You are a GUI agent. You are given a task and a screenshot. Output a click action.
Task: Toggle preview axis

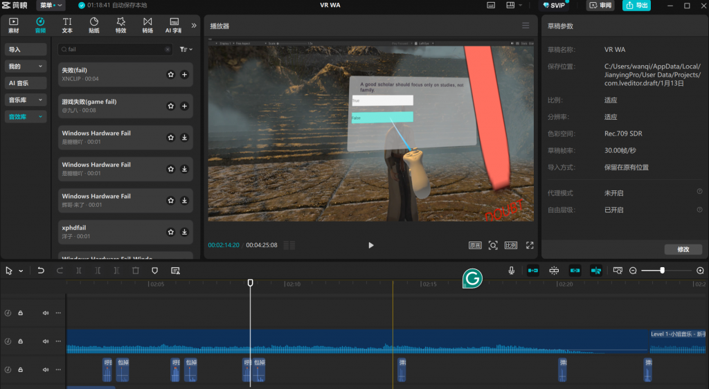[x=596, y=270]
